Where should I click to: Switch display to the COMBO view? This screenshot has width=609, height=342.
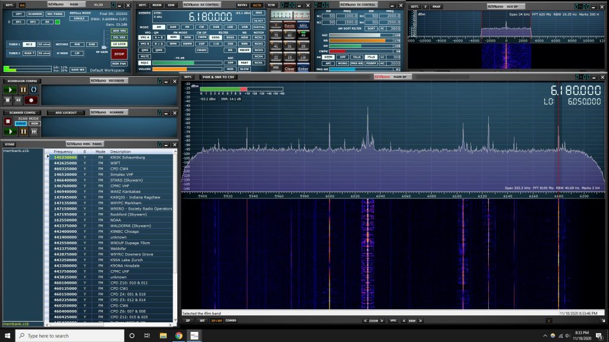pos(231,321)
